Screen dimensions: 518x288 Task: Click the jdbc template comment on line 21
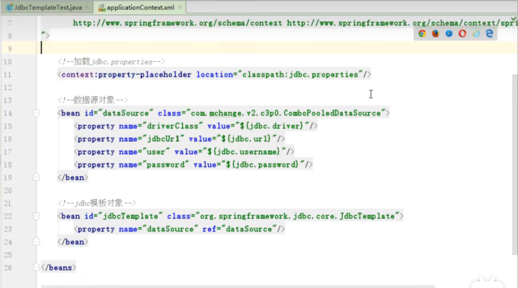(x=97, y=203)
